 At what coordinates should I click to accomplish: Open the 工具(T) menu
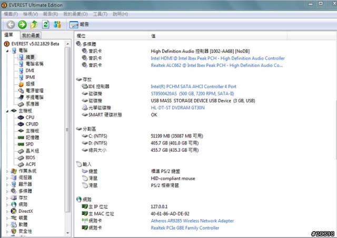[x=100, y=14]
